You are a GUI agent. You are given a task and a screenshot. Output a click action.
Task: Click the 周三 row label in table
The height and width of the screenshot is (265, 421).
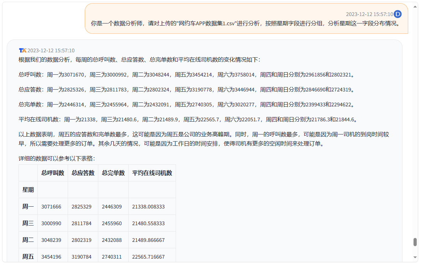pos(28,223)
